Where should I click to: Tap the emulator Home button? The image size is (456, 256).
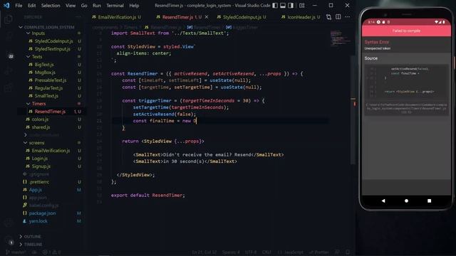pos(406,201)
